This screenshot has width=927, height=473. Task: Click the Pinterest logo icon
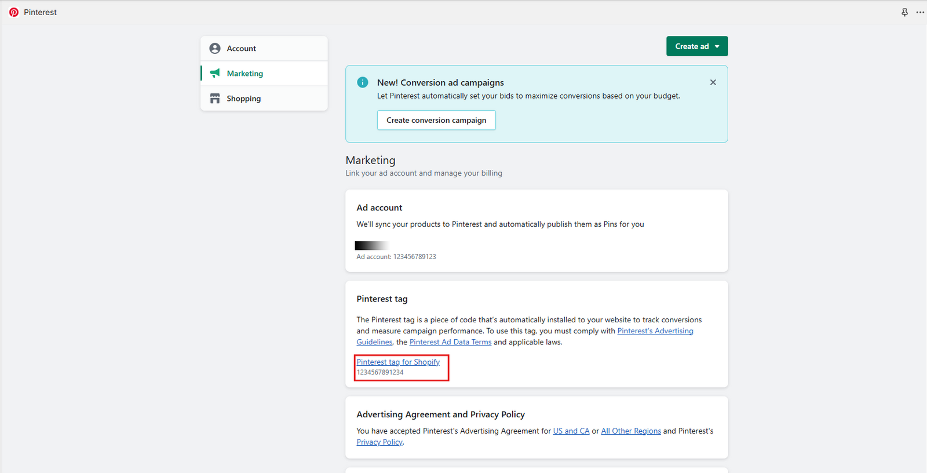[14, 12]
